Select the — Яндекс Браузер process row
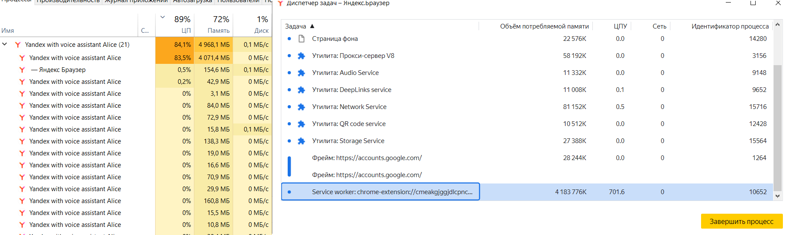Viewport: 791px width, 235px height. coord(136,70)
